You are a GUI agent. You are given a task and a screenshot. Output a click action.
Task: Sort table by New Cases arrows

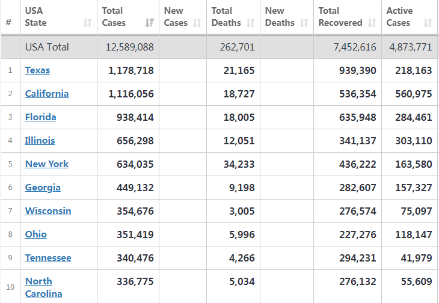[197, 23]
